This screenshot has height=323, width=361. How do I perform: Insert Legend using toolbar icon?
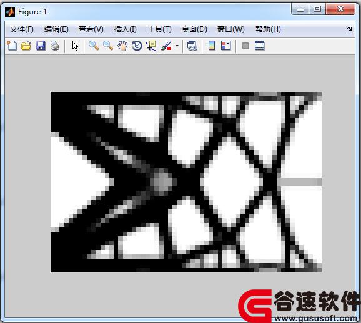[226, 46]
